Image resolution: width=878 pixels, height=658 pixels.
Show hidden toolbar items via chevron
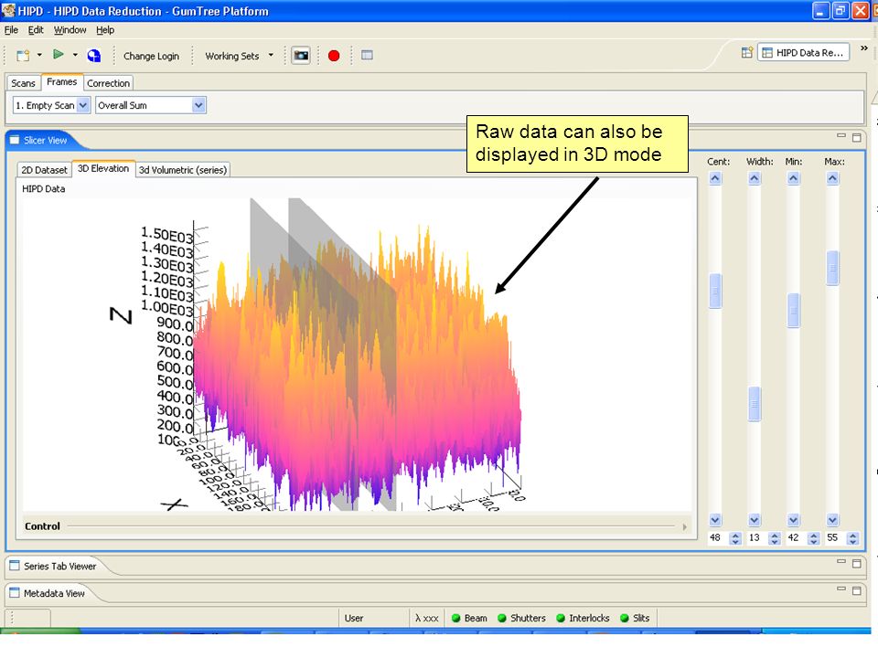tap(864, 48)
